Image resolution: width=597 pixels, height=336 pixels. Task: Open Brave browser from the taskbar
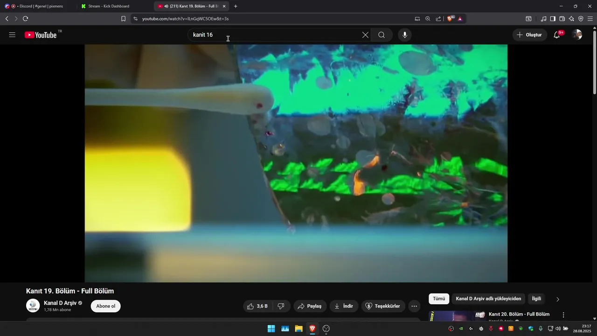pyautogui.click(x=312, y=329)
